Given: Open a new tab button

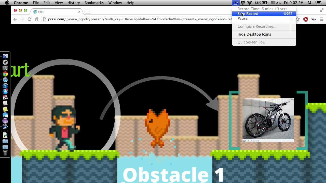Looking at the screenshot, I should pyautogui.click(x=87, y=12).
